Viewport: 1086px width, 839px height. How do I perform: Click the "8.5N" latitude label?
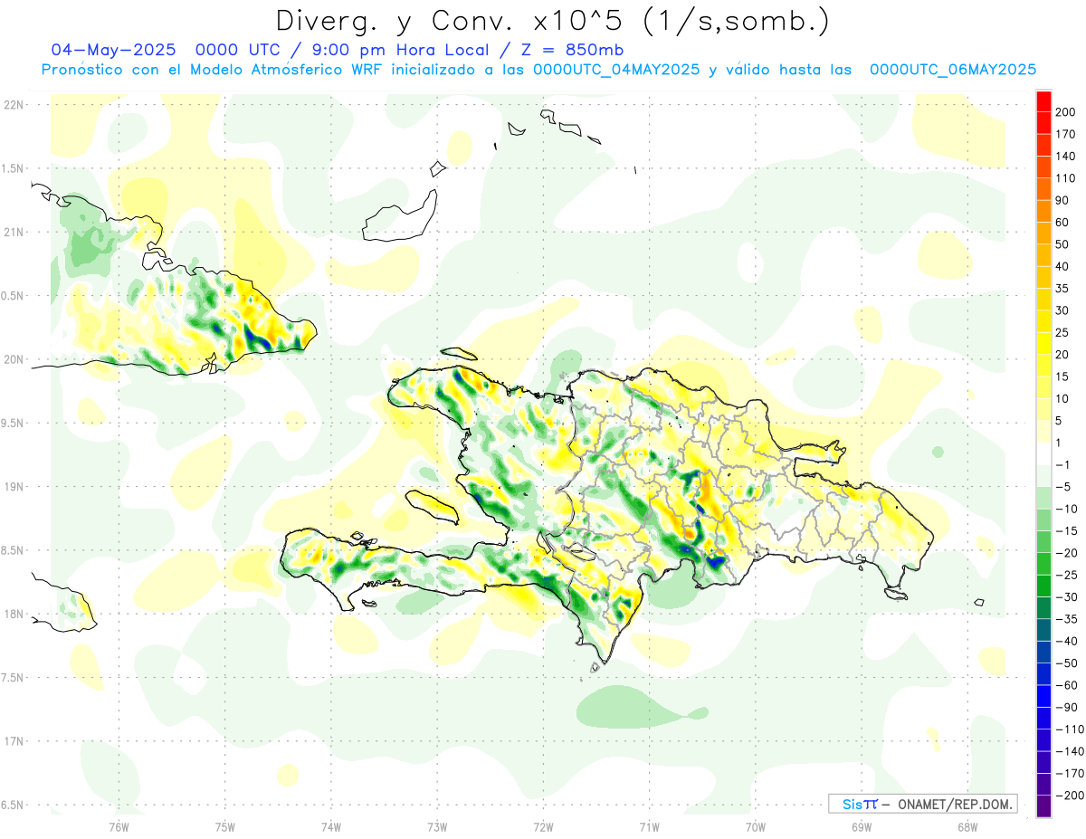click(x=14, y=550)
